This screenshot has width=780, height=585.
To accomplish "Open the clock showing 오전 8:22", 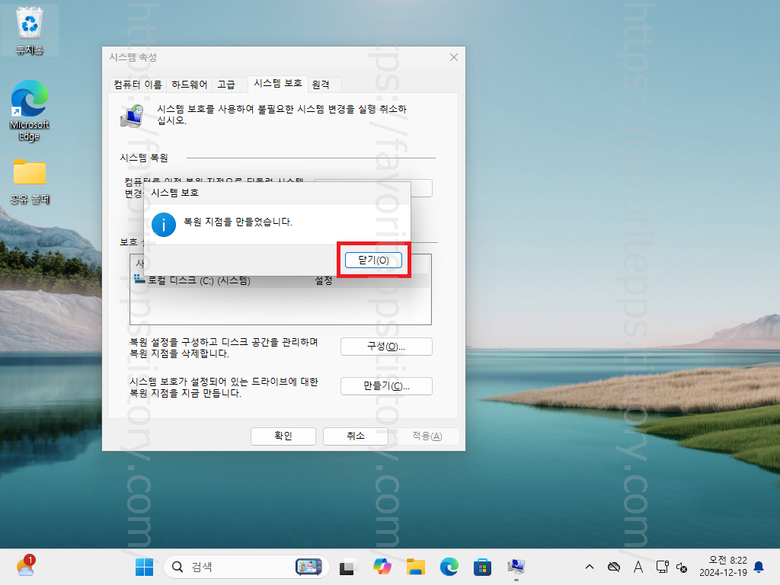I will click(x=723, y=567).
